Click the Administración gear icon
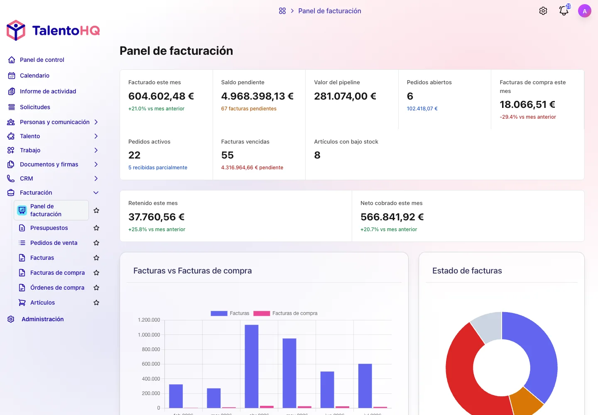The image size is (598, 415). (11, 319)
